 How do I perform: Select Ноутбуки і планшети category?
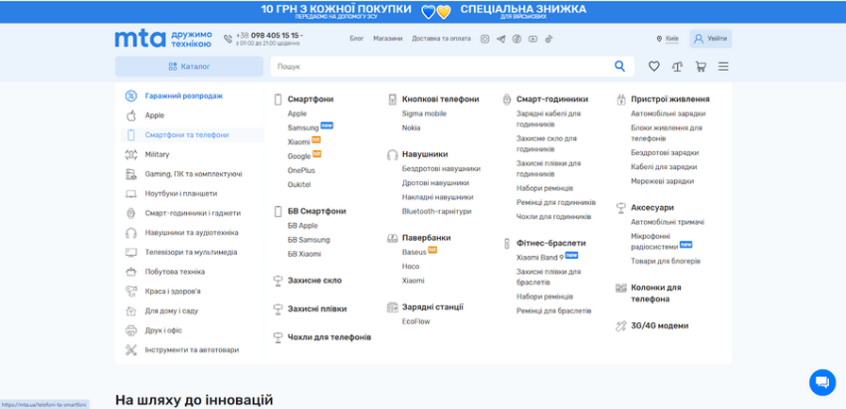tap(181, 194)
